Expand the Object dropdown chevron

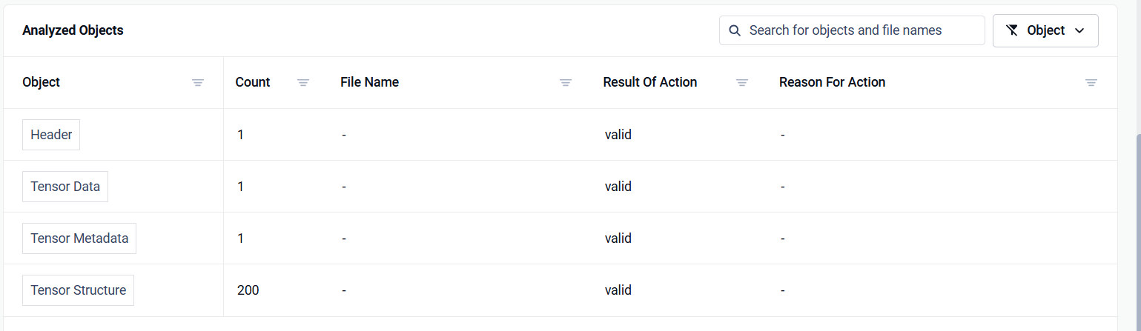1079,30
